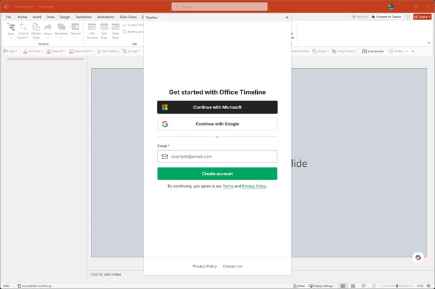Switch to Normal view icon
The image size is (435, 289).
coord(343,286)
